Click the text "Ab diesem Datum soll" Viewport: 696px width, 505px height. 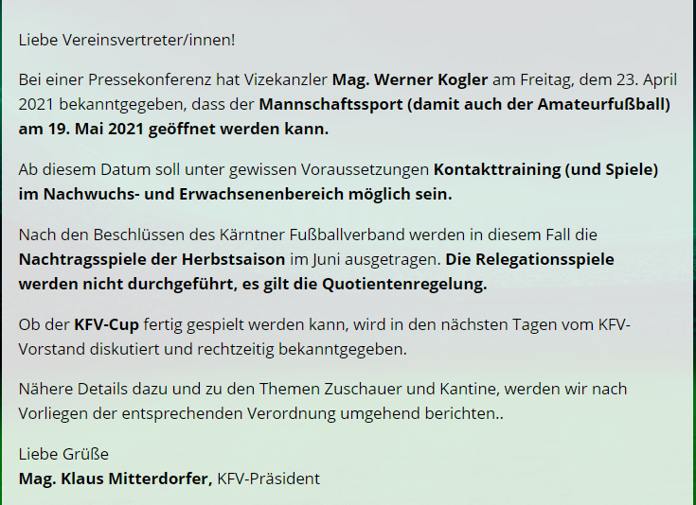coord(93,170)
